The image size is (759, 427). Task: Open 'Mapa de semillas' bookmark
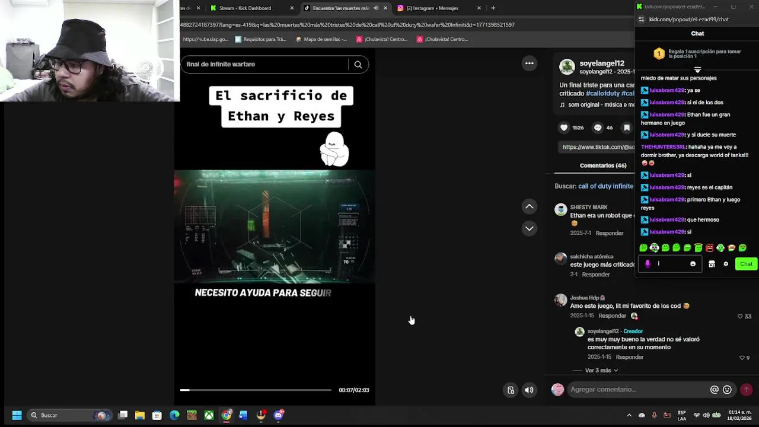[x=321, y=39]
